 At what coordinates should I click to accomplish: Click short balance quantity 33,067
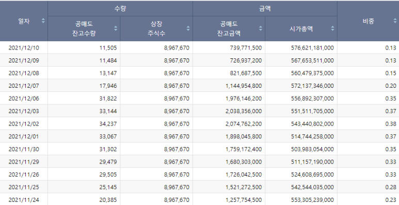(108, 136)
